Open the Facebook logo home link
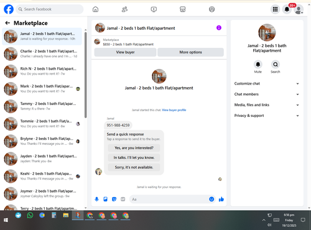Viewport: 311px width, 230px height. click(x=9, y=9)
